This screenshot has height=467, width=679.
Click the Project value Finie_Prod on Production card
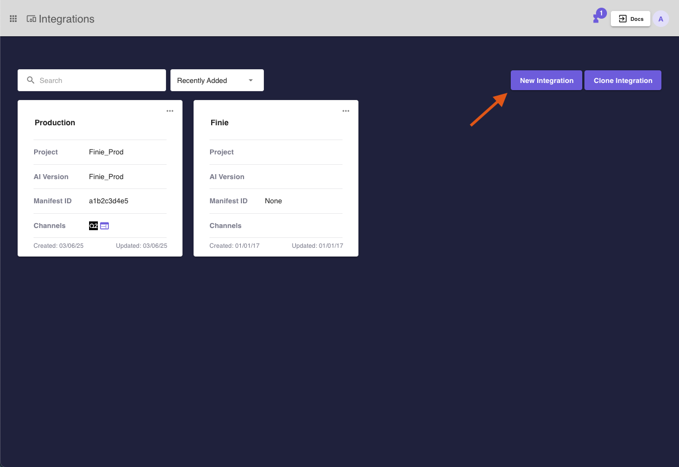(x=106, y=152)
